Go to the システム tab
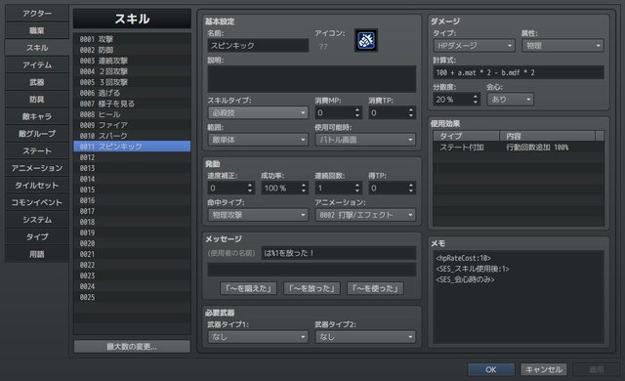Screen dimensions: 625x381 (x=37, y=220)
